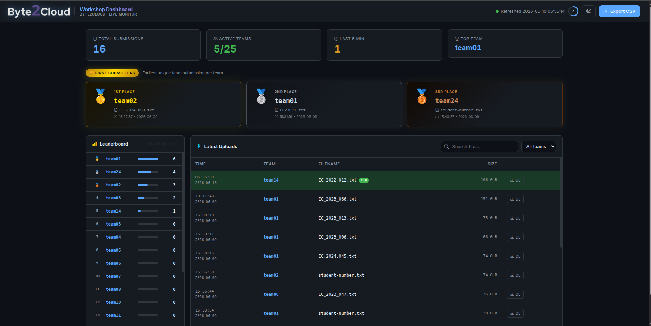
Task: Click the gold medal beside team01 in leaderboard
Action: (x=97, y=159)
